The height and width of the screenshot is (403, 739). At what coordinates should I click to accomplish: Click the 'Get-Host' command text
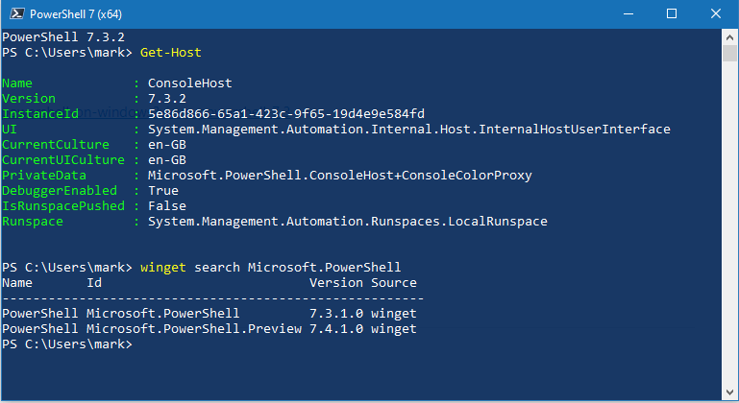click(x=171, y=52)
